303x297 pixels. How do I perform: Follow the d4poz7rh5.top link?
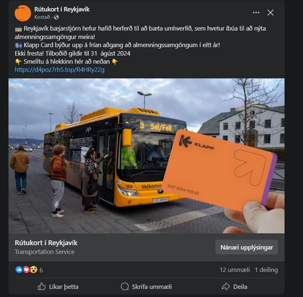click(x=60, y=70)
